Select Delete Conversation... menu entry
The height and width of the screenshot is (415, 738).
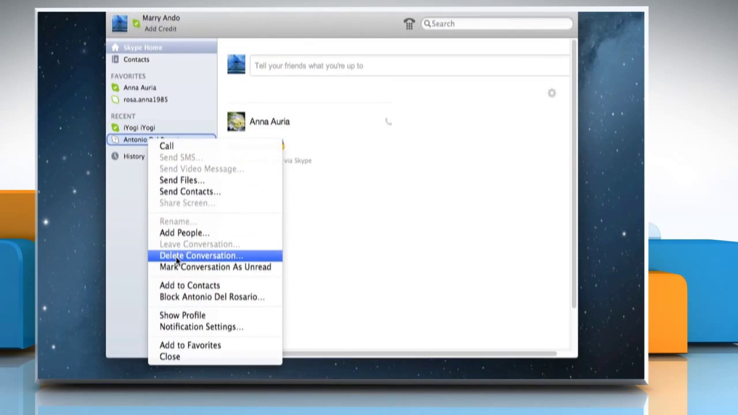(215, 255)
